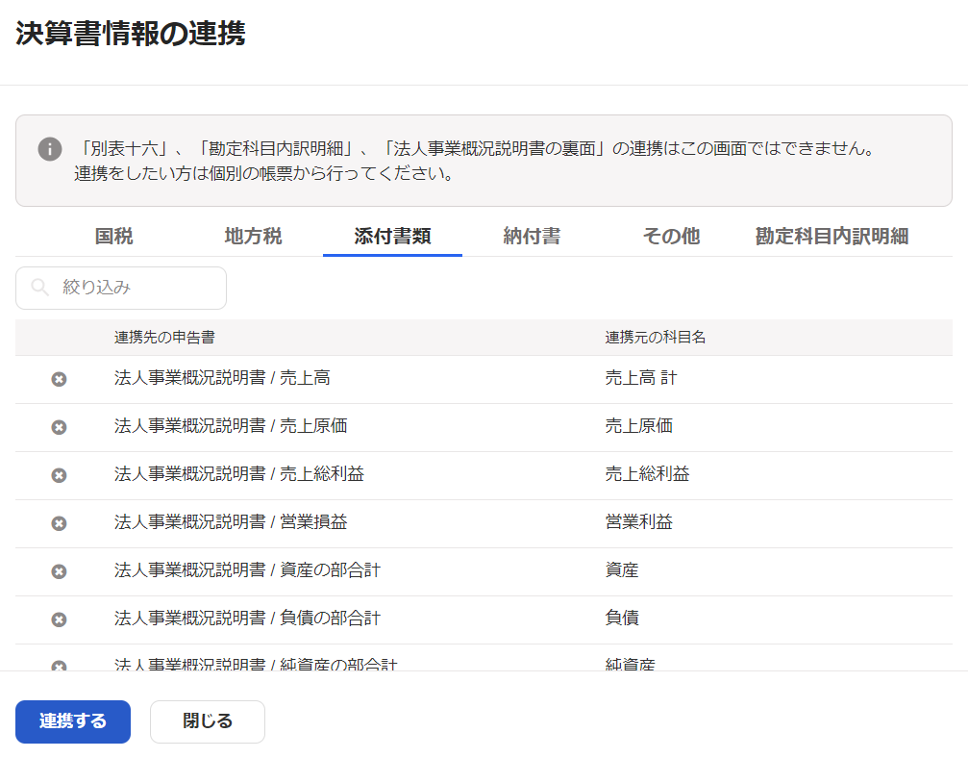
Task: Click the 連携元の科目名 column header
Action: tap(655, 338)
